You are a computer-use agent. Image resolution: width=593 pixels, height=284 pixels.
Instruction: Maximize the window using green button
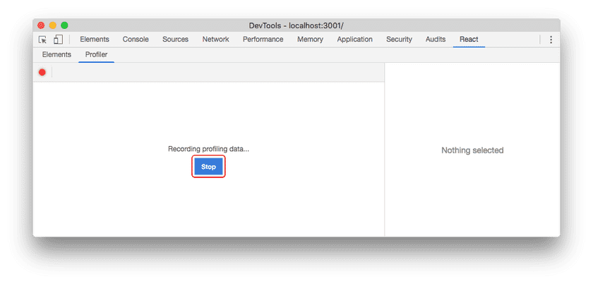coord(64,25)
